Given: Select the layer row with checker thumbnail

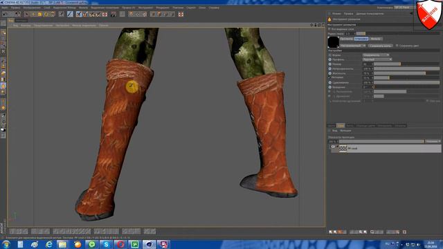Looking at the screenshot, I should pos(386,148).
